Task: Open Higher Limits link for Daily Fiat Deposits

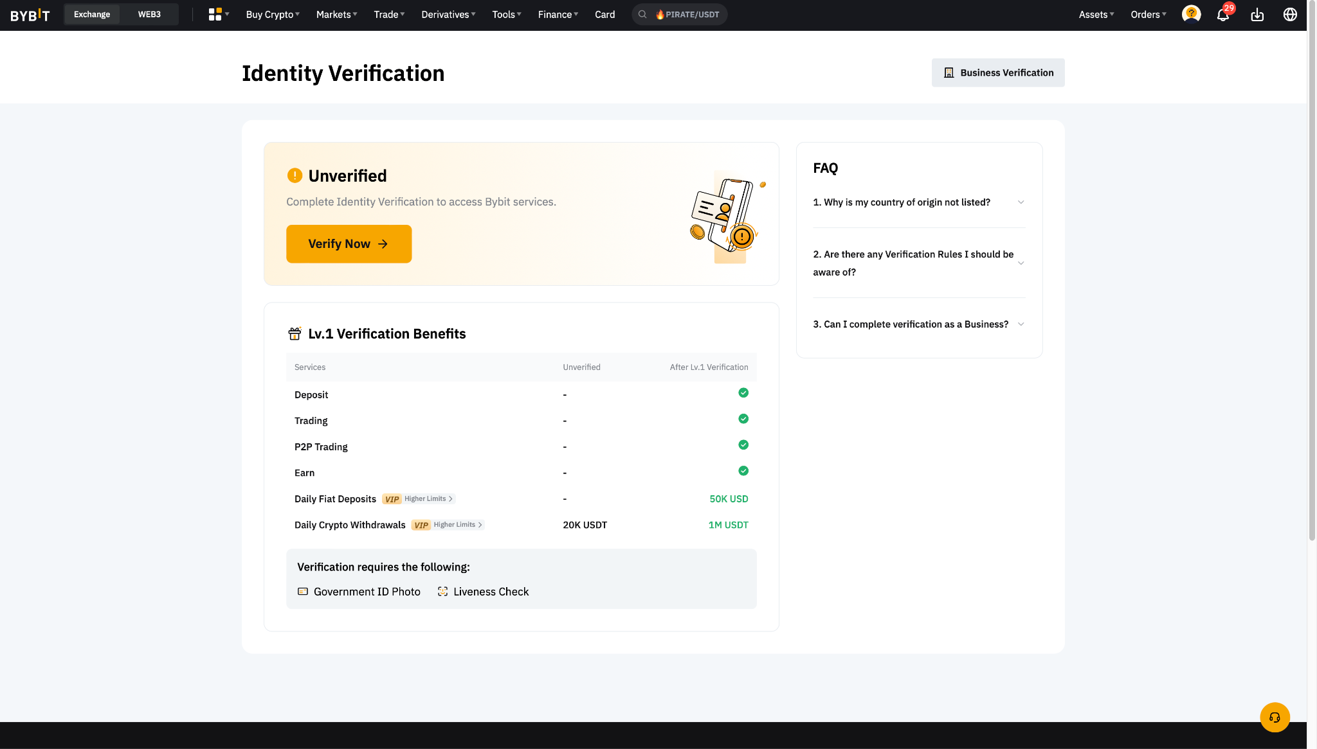Action: coord(428,499)
